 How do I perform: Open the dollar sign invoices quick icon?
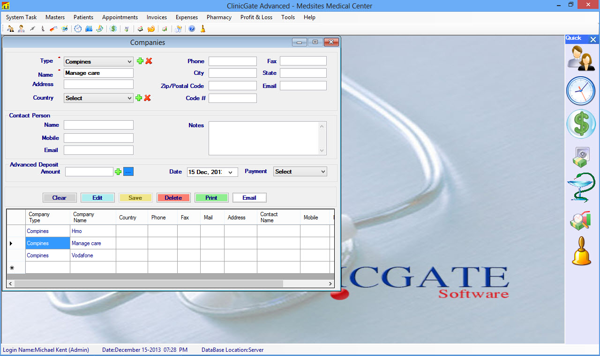[581, 124]
